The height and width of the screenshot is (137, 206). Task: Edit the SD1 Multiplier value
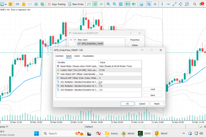[120, 82]
